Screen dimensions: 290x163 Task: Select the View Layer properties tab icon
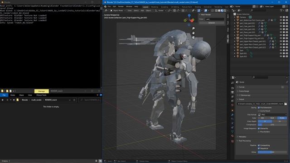point(232,96)
